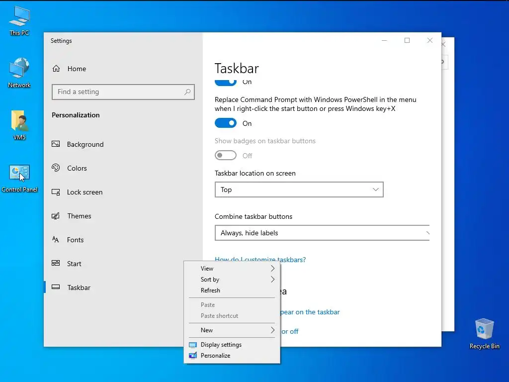Maximize the Settings window
The height and width of the screenshot is (382, 509).
(x=407, y=40)
